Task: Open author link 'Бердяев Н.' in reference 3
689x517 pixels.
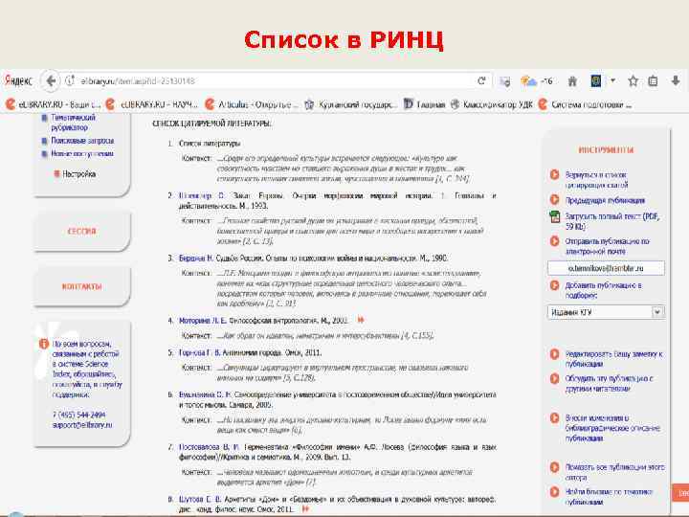Action: pos(196,258)
